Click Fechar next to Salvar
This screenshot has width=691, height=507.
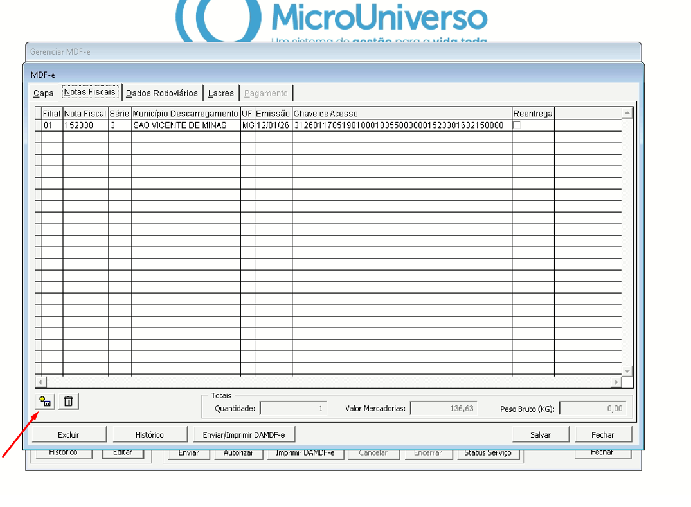pyautogui.click(x=603, y=435)
